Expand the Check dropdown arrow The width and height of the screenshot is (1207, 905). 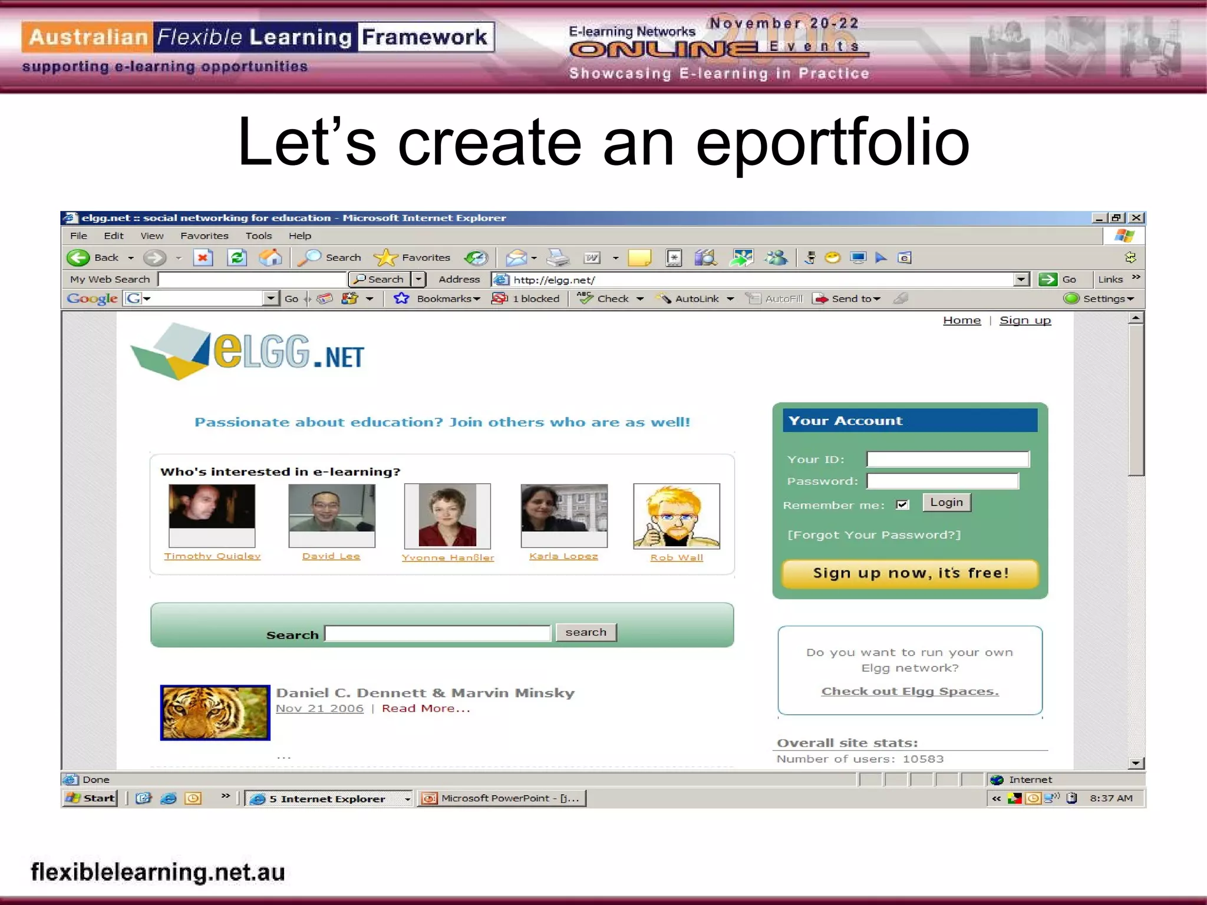click(x=640, y=299)
